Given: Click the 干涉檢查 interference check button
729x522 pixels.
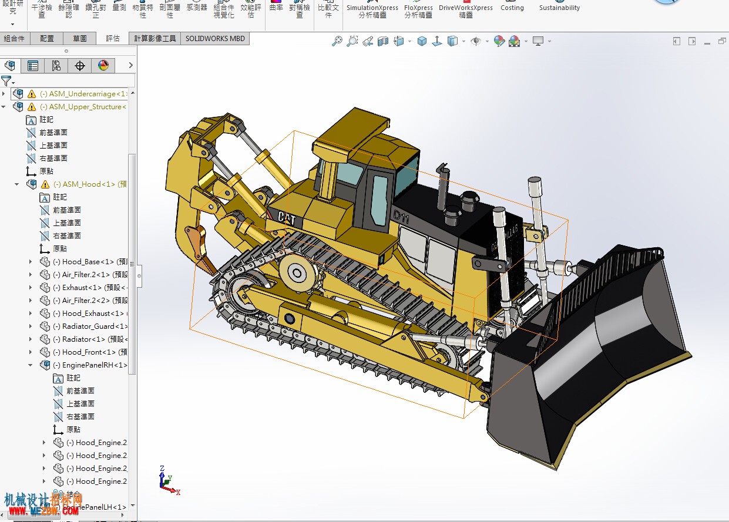Looking at the screenshot, I should (42, 9).
